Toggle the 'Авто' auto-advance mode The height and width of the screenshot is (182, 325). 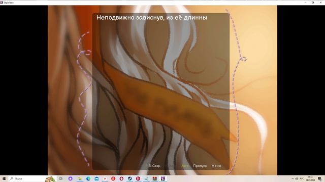pos(185,166)
